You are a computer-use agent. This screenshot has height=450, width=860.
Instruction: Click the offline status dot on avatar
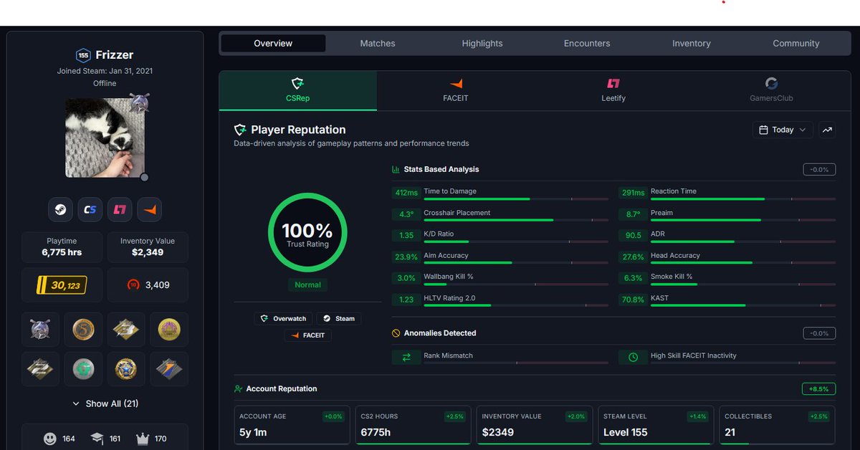pyautogui.click(x=144, y=177)
